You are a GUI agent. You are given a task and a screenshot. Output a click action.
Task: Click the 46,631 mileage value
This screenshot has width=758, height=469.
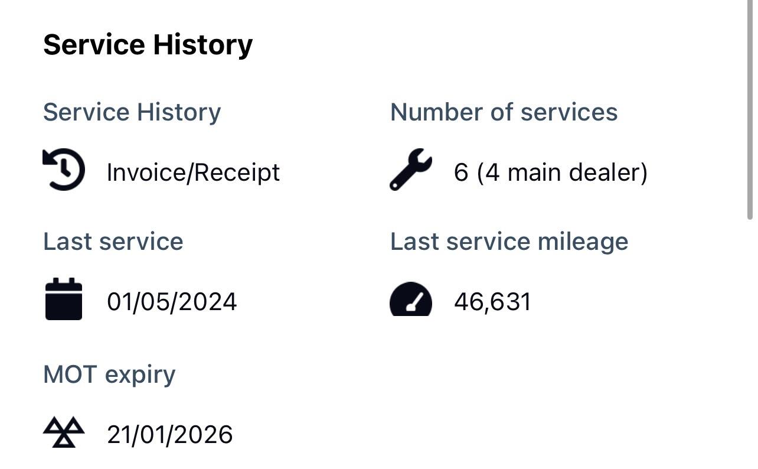click(492, 302)
